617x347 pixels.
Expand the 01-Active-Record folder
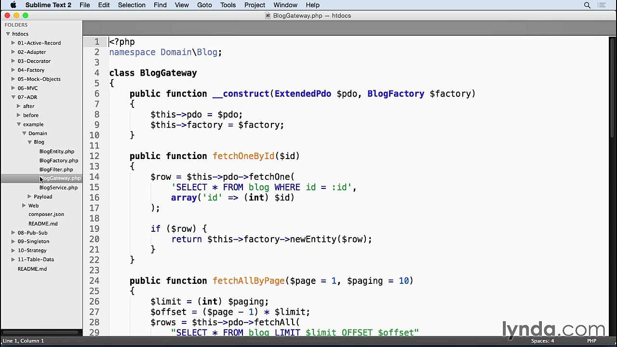coord(13,43)
